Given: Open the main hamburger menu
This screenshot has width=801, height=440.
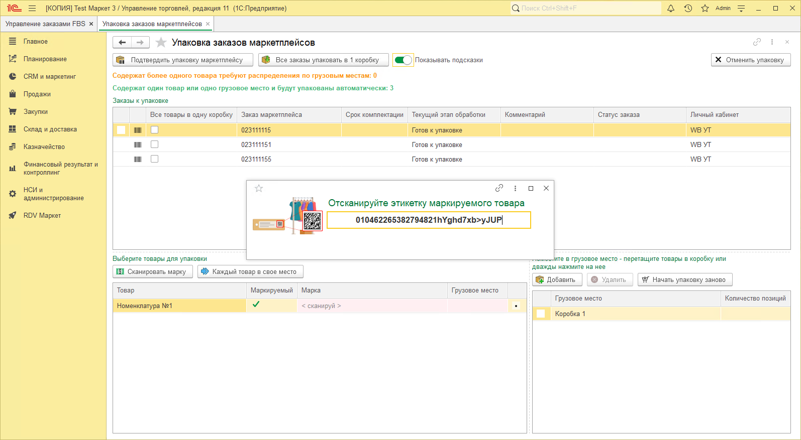Looking at the screenshot, I should 32,8.
